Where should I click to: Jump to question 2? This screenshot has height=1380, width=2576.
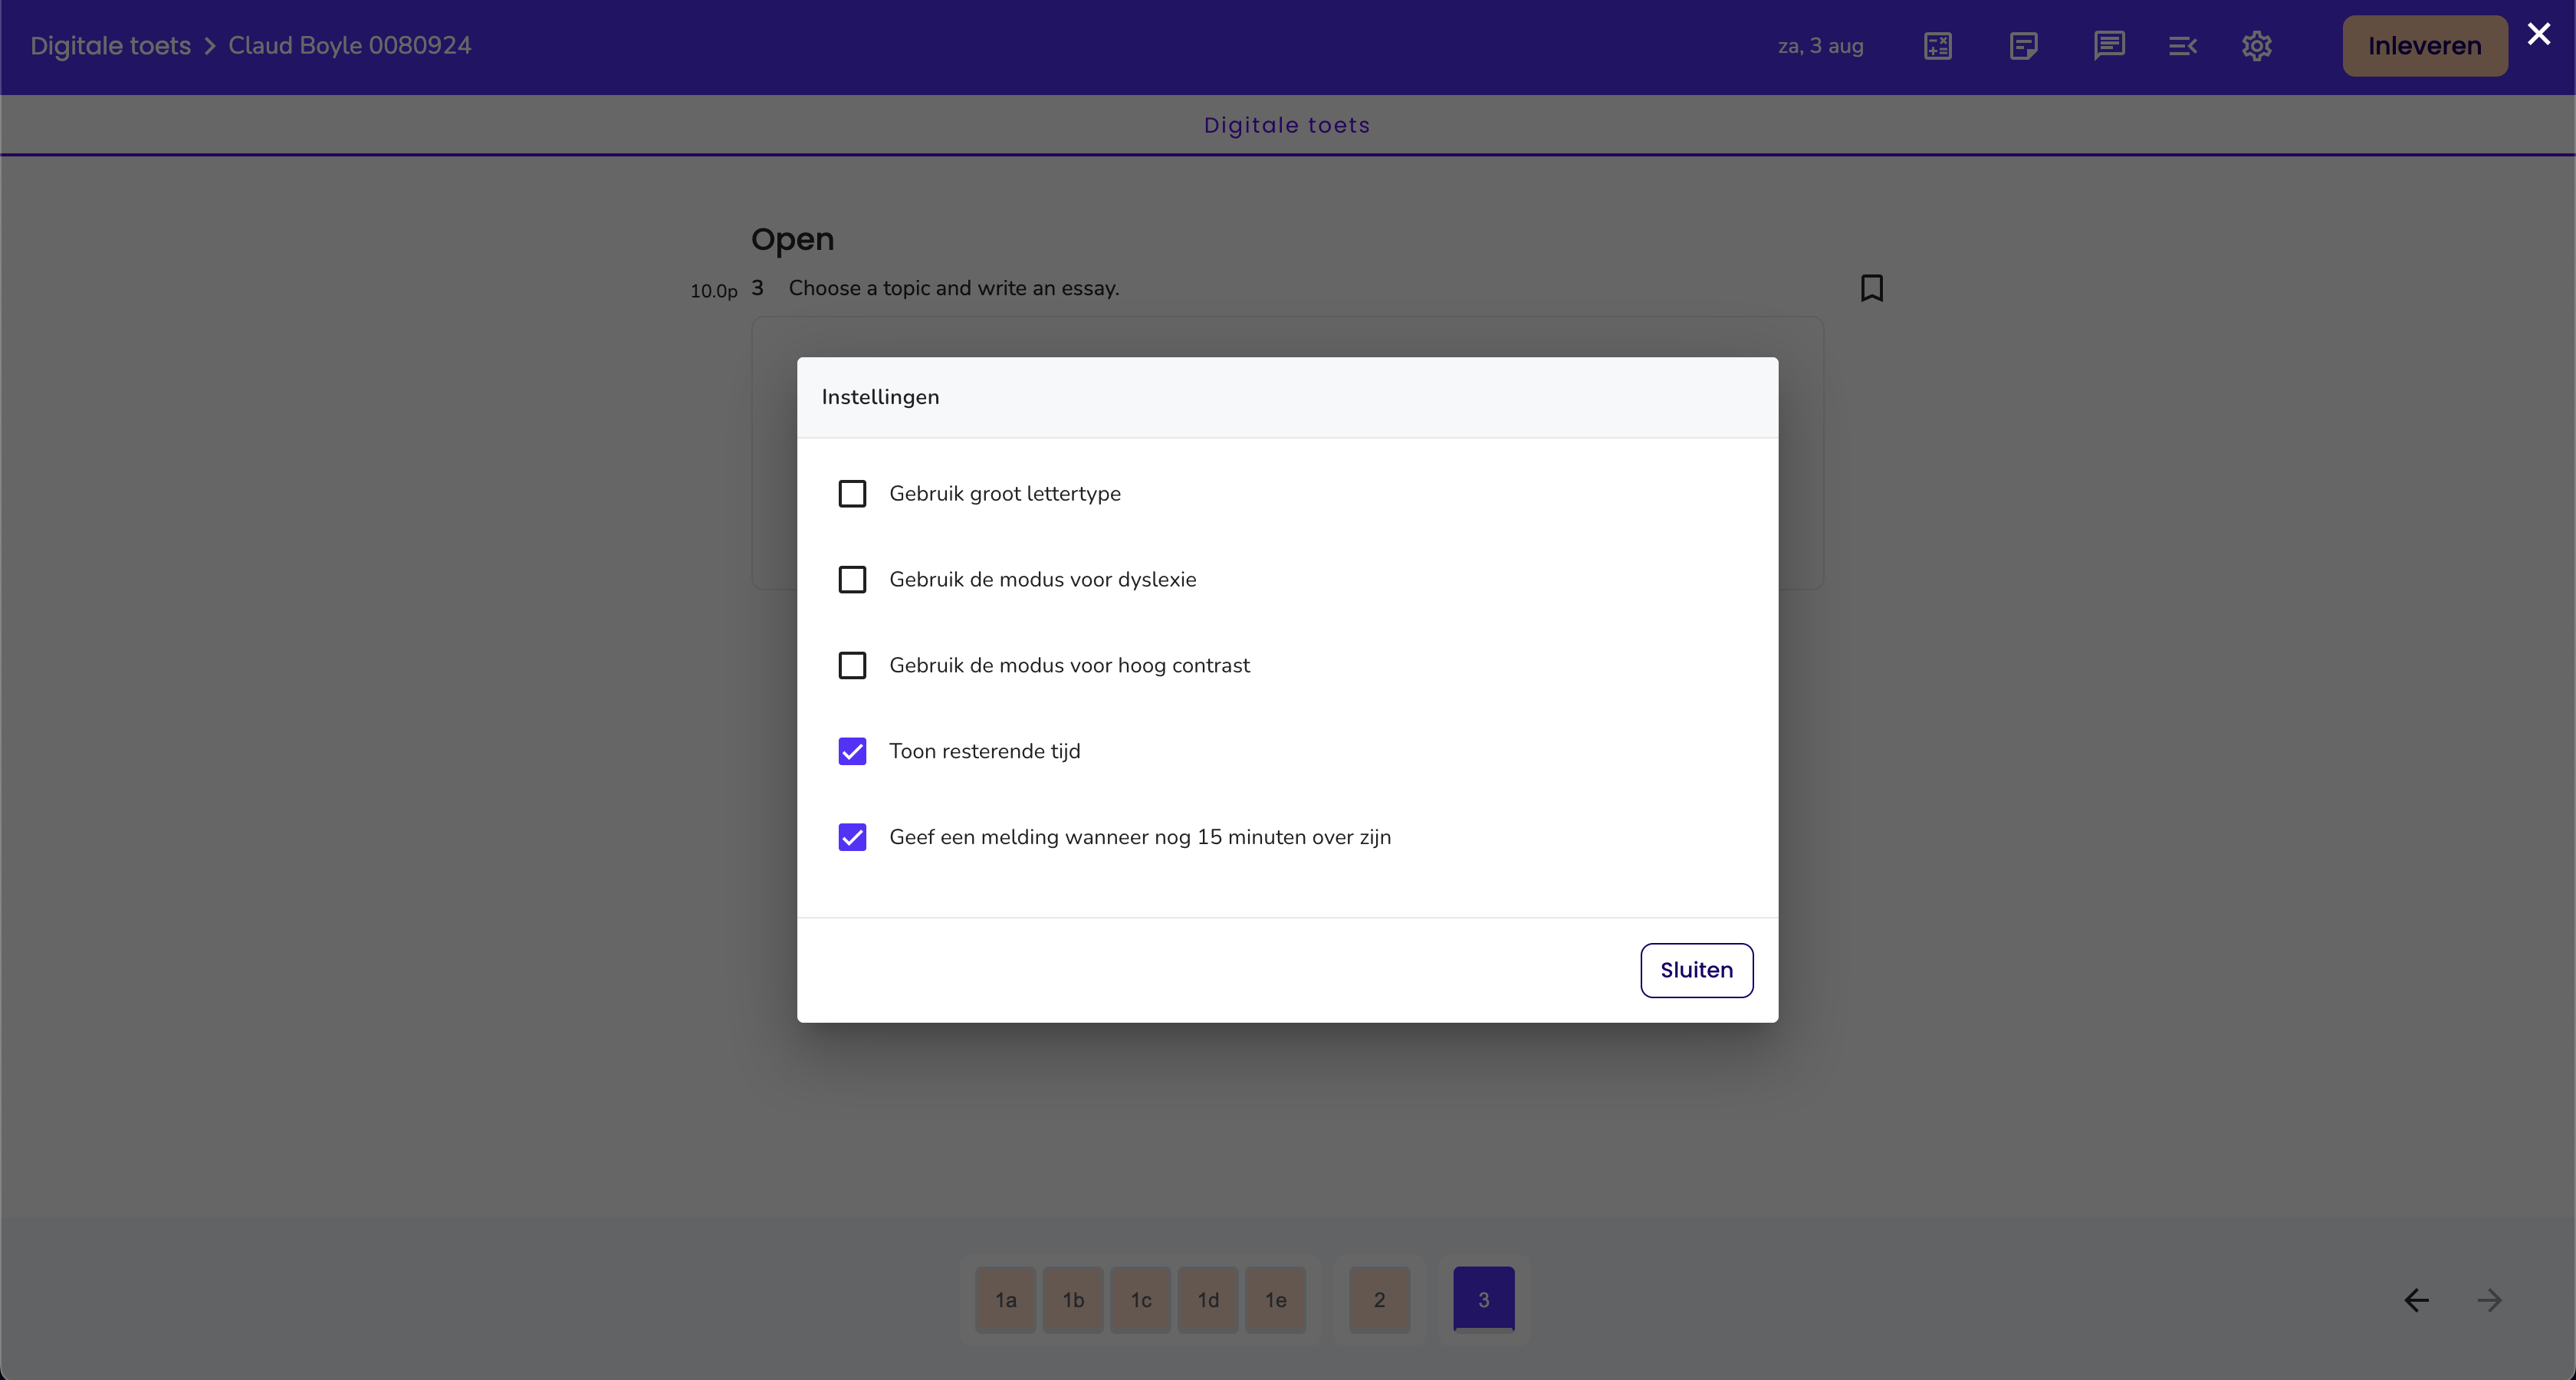(x=1380, y=1300)
